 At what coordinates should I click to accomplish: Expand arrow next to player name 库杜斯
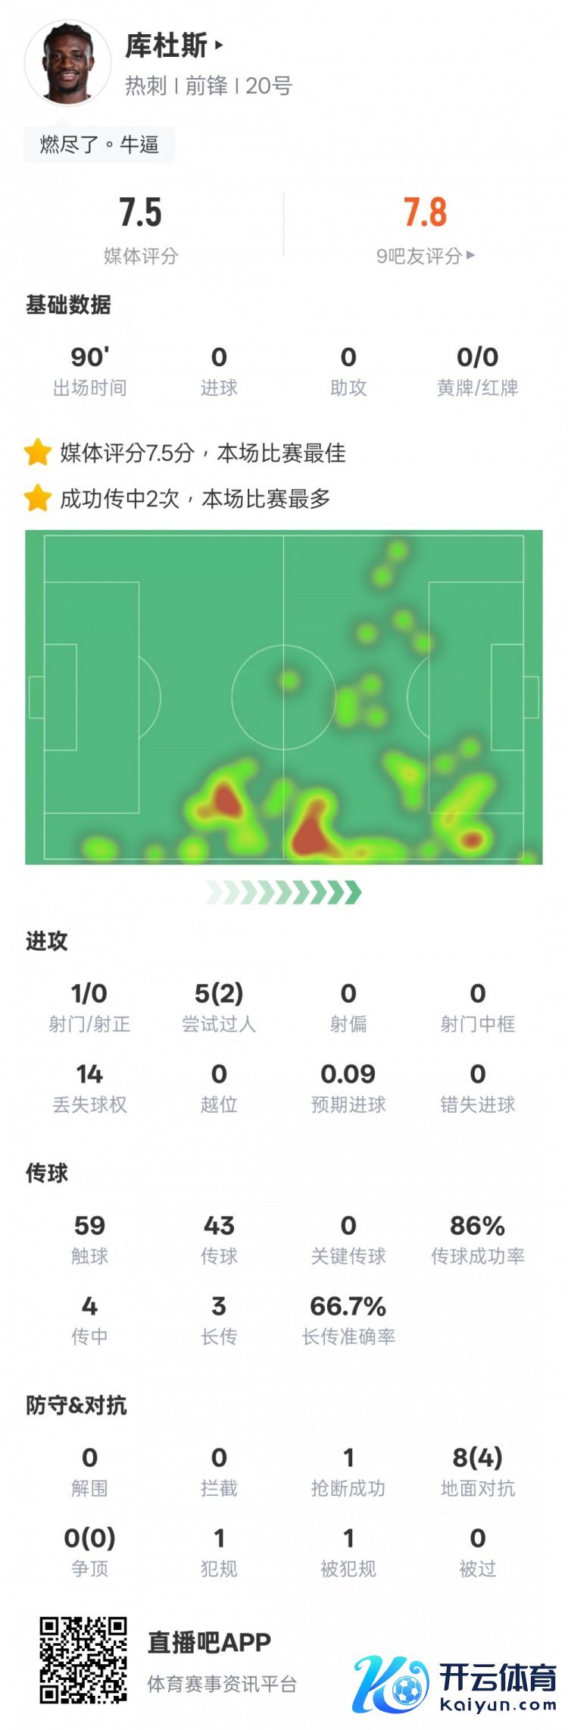pyautogui.click(x=219, y=45)
